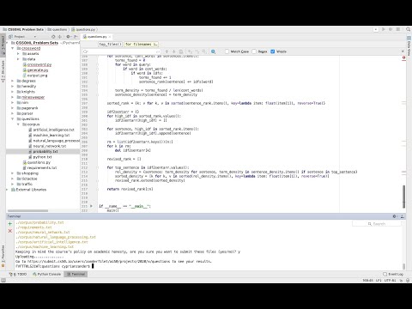Select the pagerank folder
The height and width of the screenshot is (309, 412).
pos(27,108)
